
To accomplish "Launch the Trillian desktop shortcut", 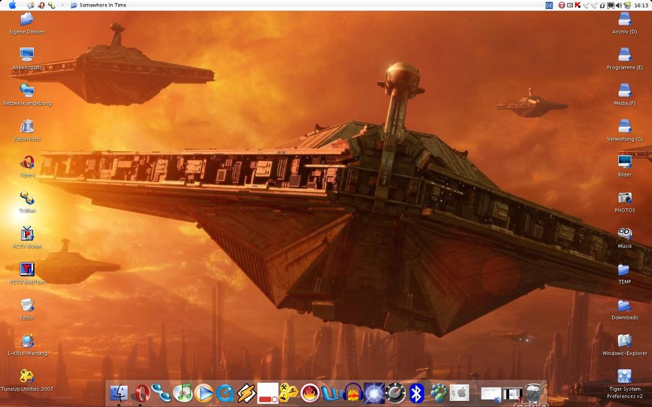I will pyautogui.click(x=27, y=202).
